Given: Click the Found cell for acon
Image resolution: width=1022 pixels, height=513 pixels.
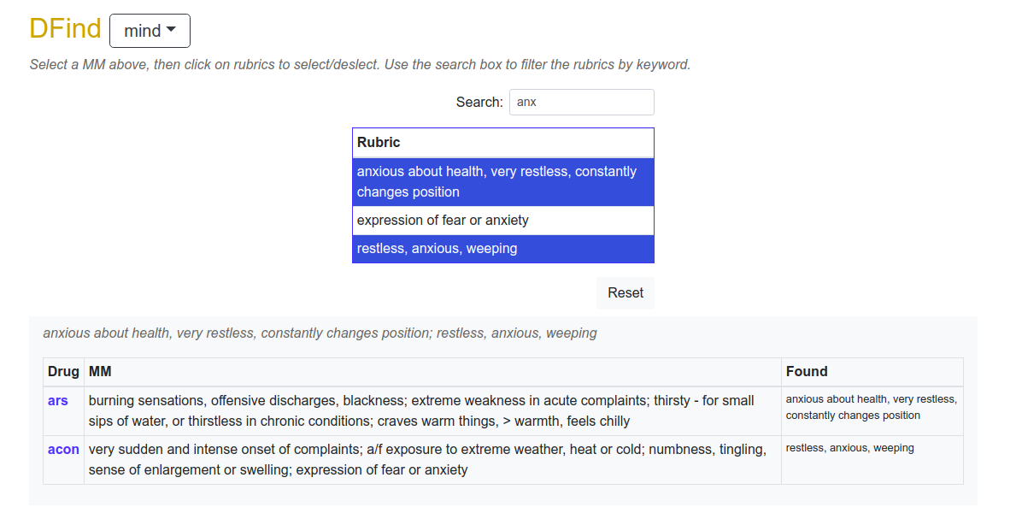Looking at the screenshot, I should 872,459.
